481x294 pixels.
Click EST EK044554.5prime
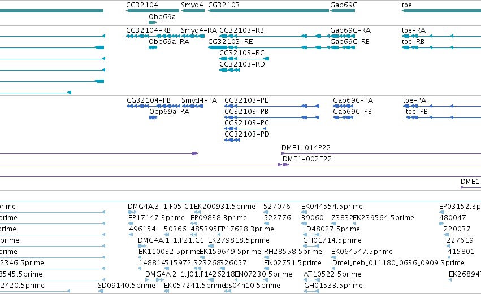click(x=332, y=207)
